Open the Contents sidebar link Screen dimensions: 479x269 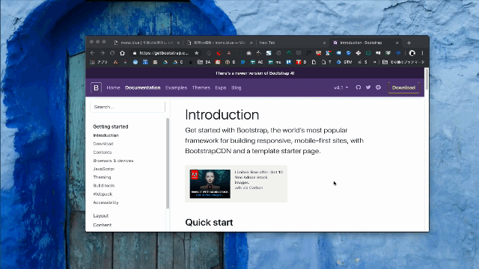103,152
